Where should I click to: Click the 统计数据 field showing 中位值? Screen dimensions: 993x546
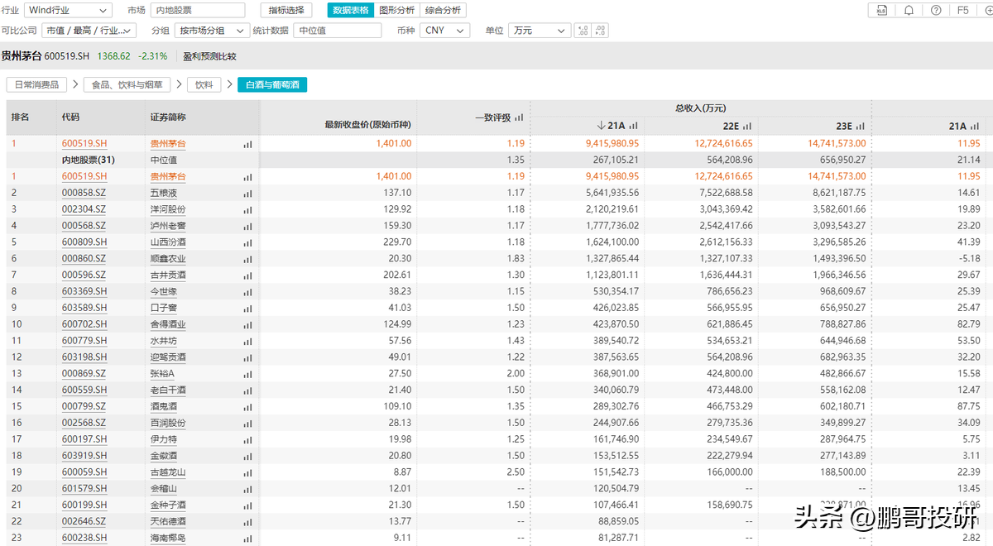tap(338, 31)
